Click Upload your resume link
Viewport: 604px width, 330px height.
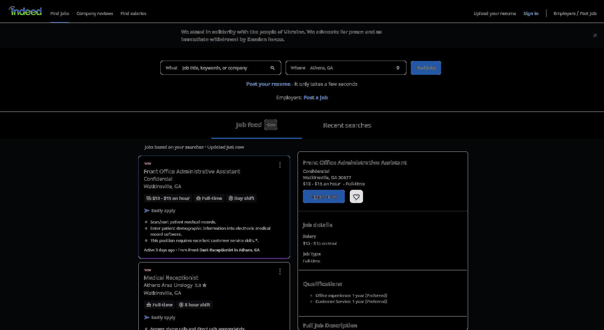(x=495, y=14)
